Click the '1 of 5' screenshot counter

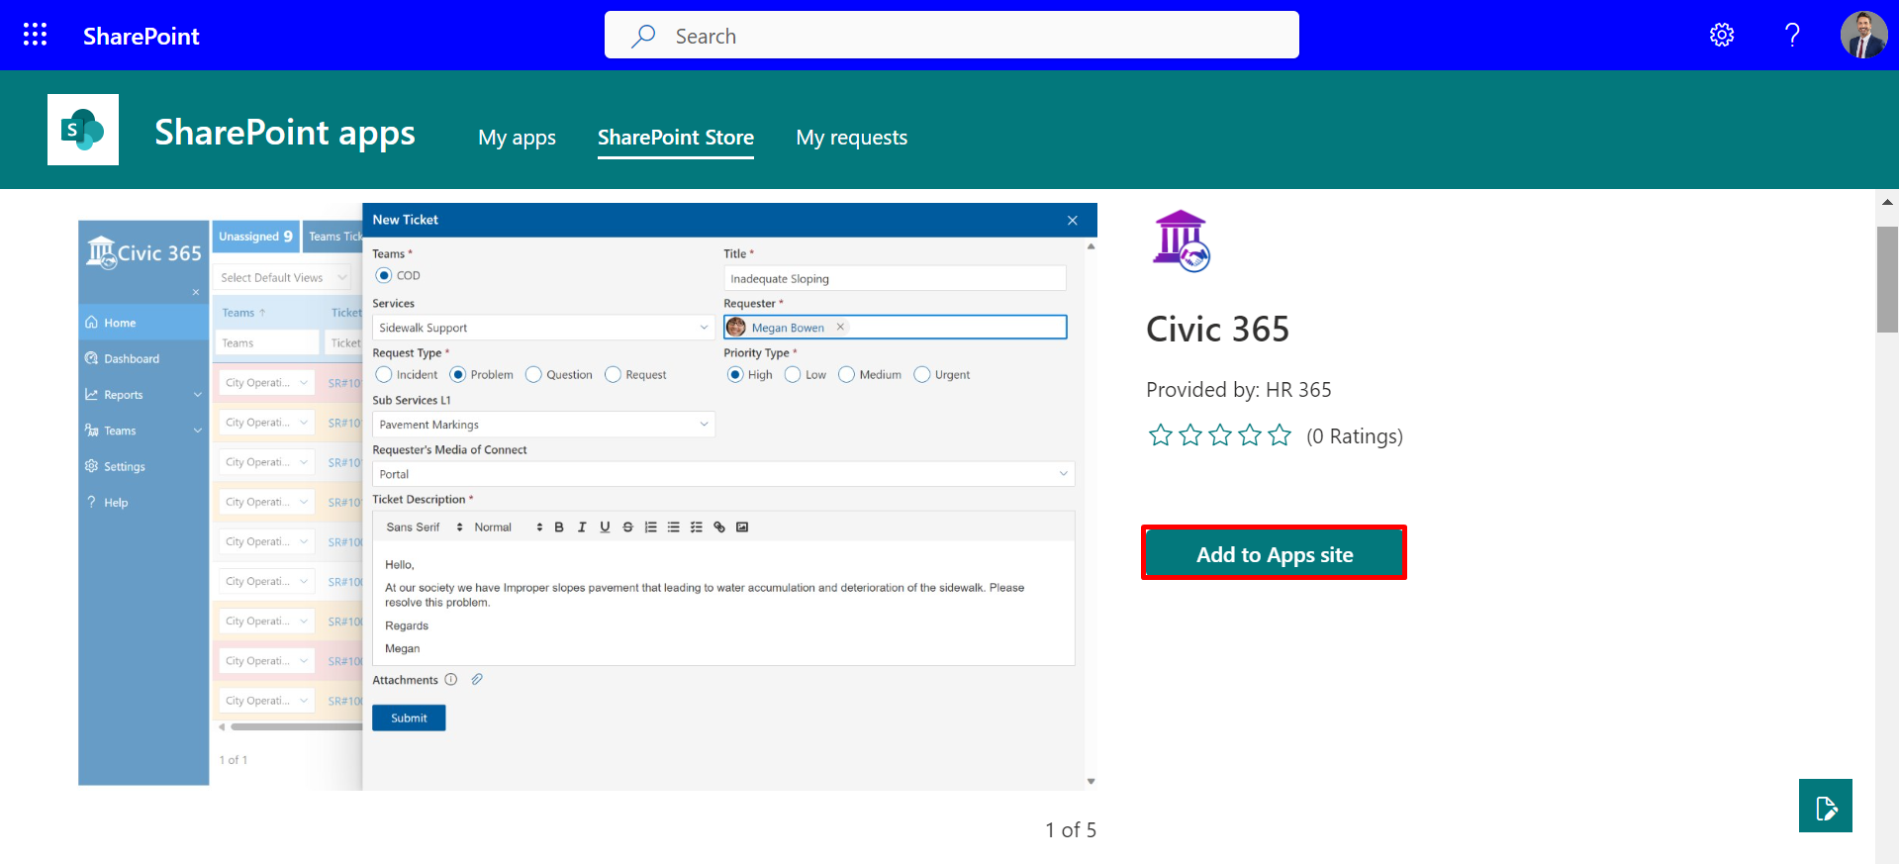(x=1071, y=830)
